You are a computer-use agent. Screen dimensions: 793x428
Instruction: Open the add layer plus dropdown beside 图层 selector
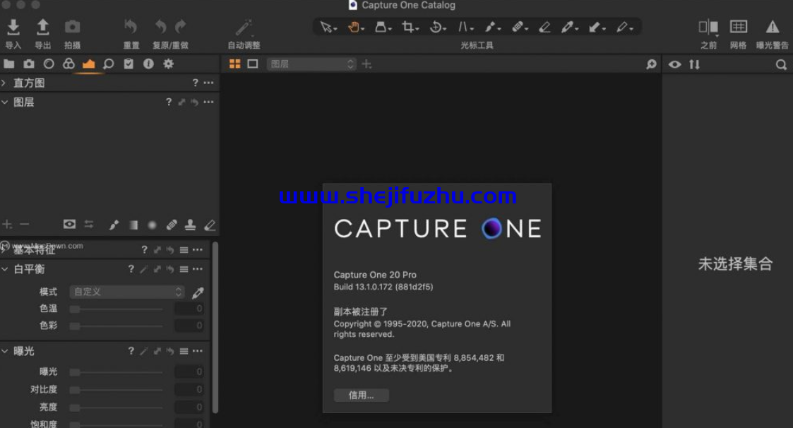click(x=366, y=64)
